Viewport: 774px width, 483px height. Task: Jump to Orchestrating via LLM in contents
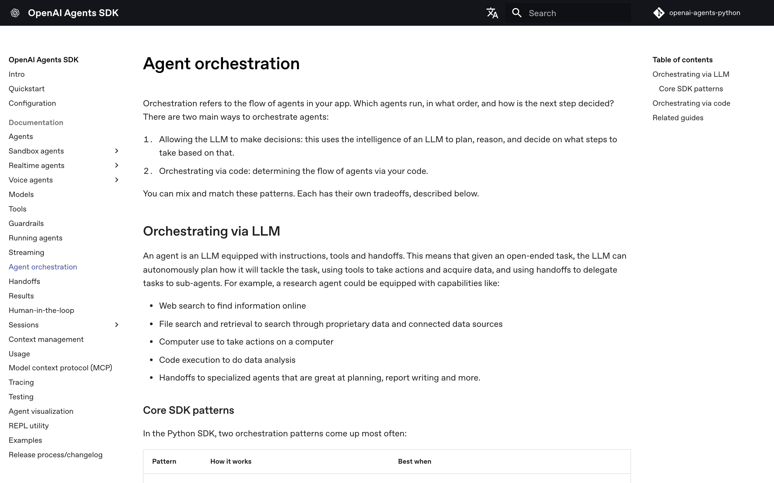click(691, 74)
